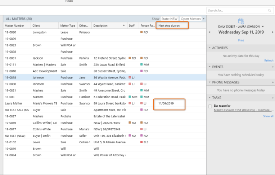This screenshot has height=175, width=275.
Task: Select the Laura Matter row
Action: (104, 103)
